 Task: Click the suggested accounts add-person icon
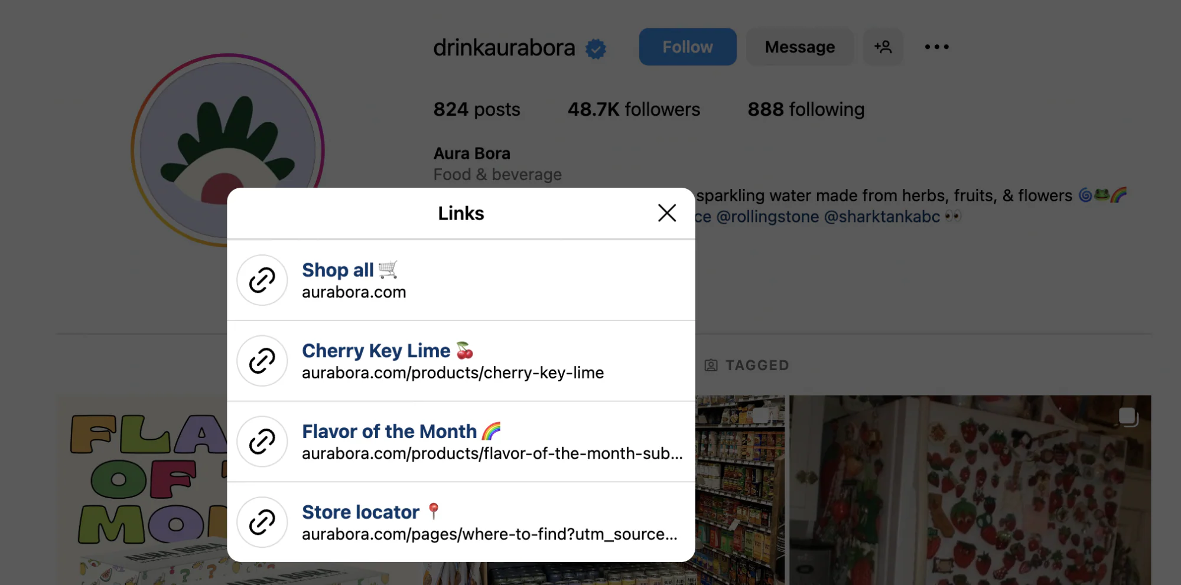[x=883, y=47]
